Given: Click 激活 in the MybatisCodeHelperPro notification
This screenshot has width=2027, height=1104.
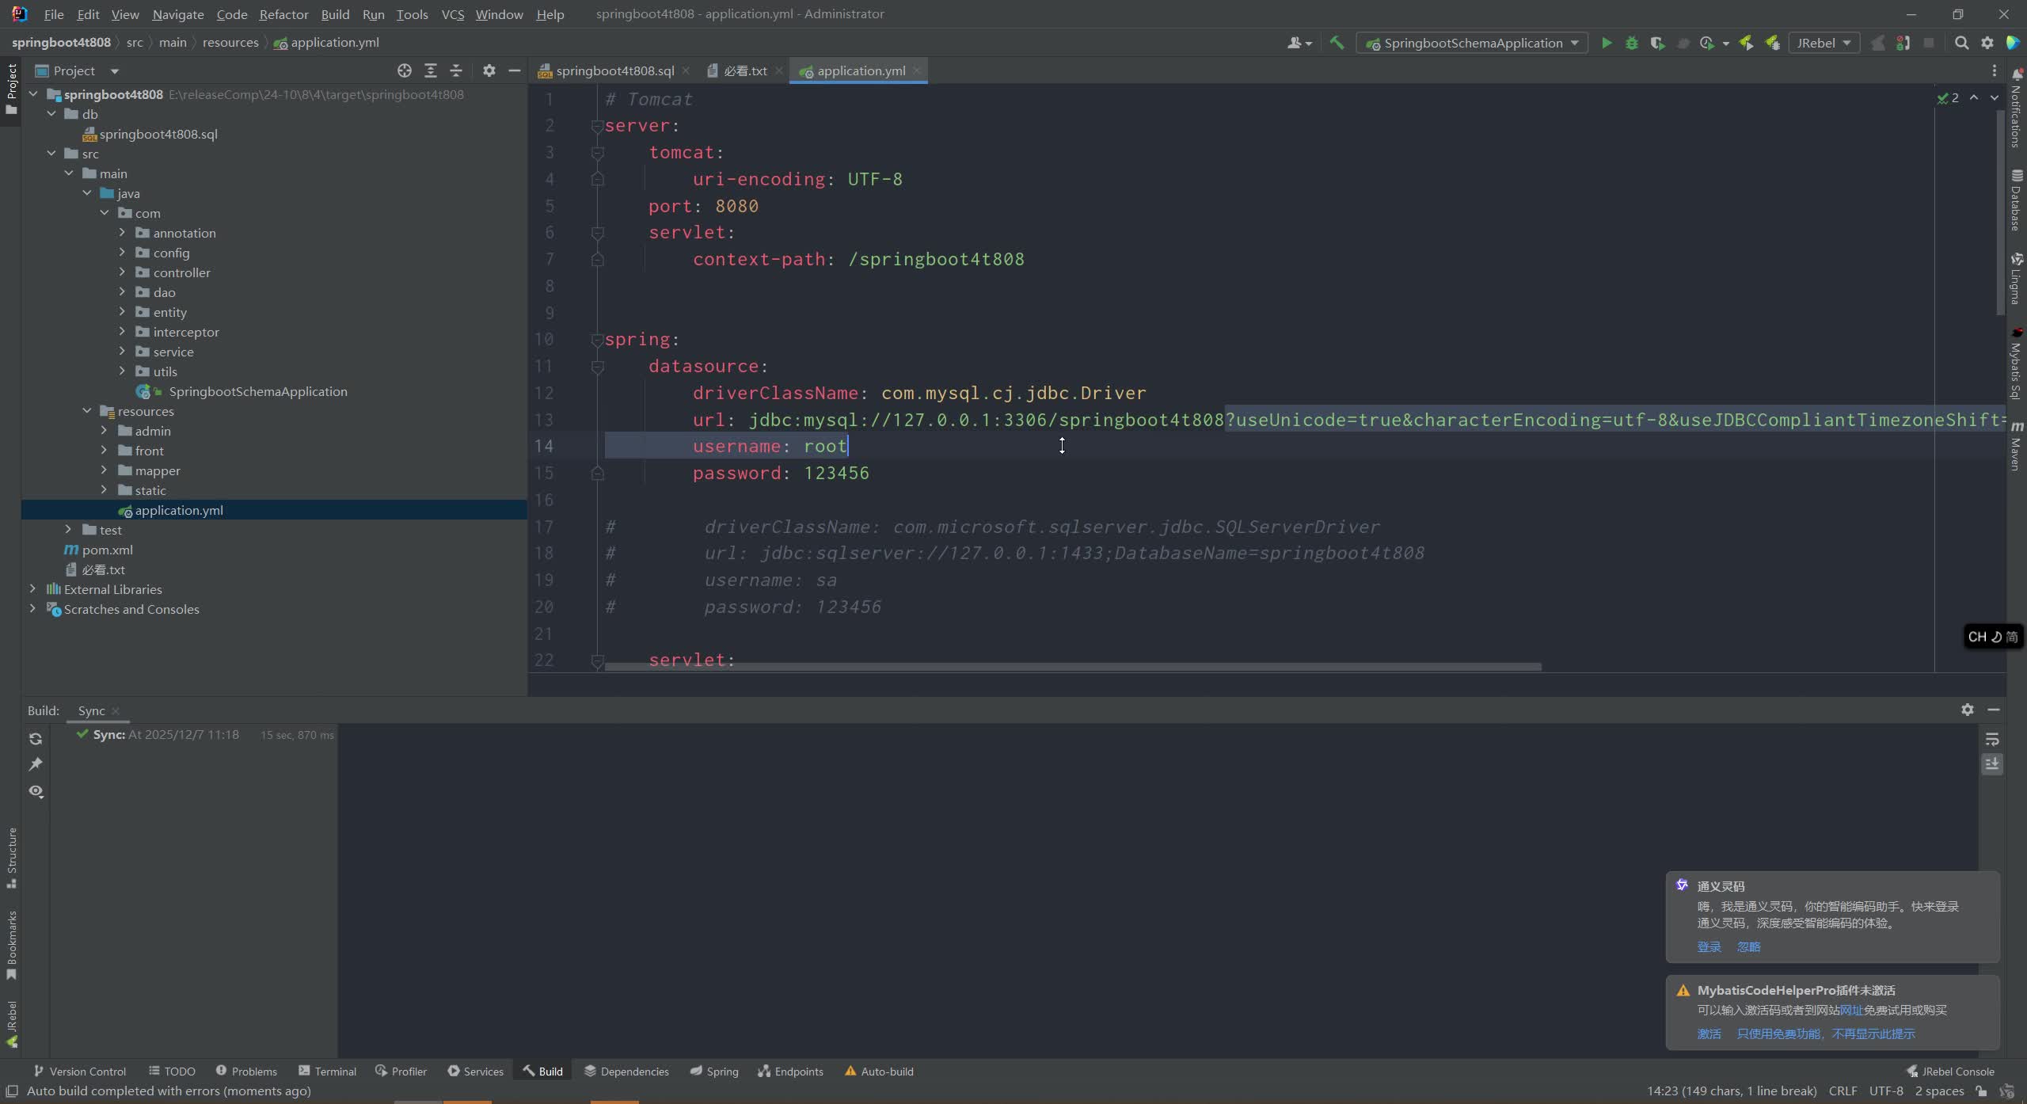Looking at the screenshot, I should coord(1708,1033).
